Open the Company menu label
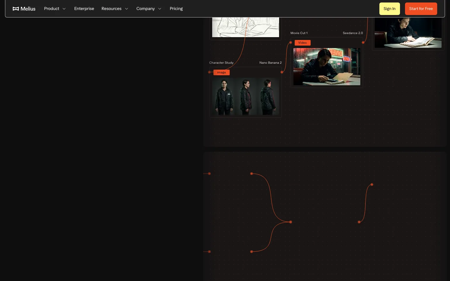The height and width of the screenshot is (281, 450). (x=146, y=9)
